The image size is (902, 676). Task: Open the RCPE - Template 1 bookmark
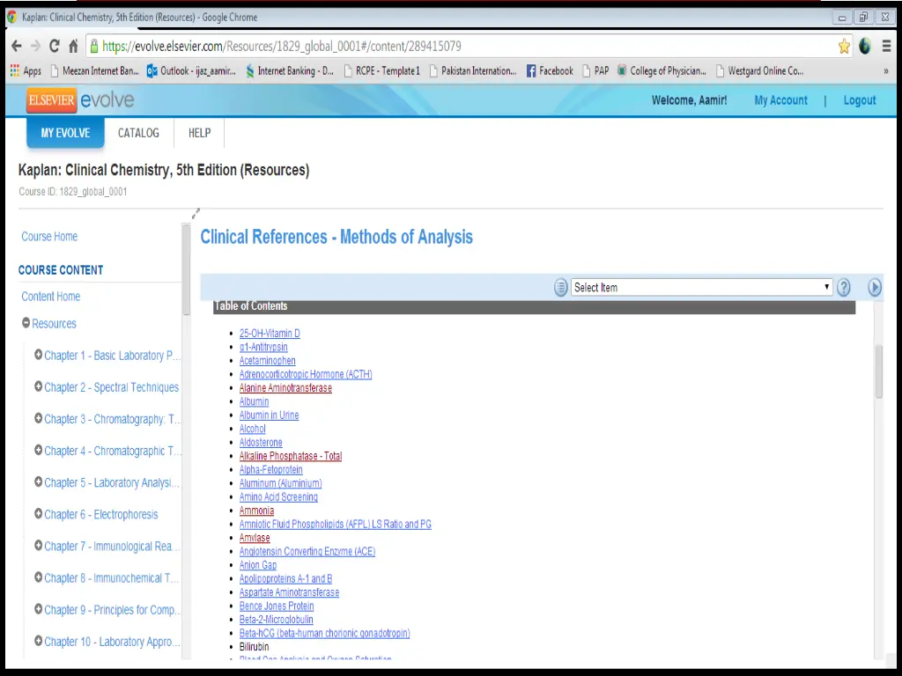tap(382, 70)
